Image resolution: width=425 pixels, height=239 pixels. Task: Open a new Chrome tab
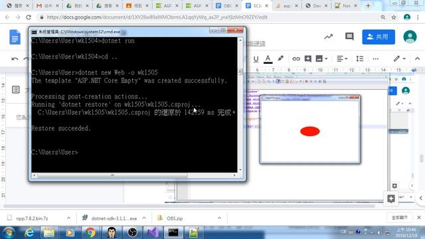click(x=368, y=6)
